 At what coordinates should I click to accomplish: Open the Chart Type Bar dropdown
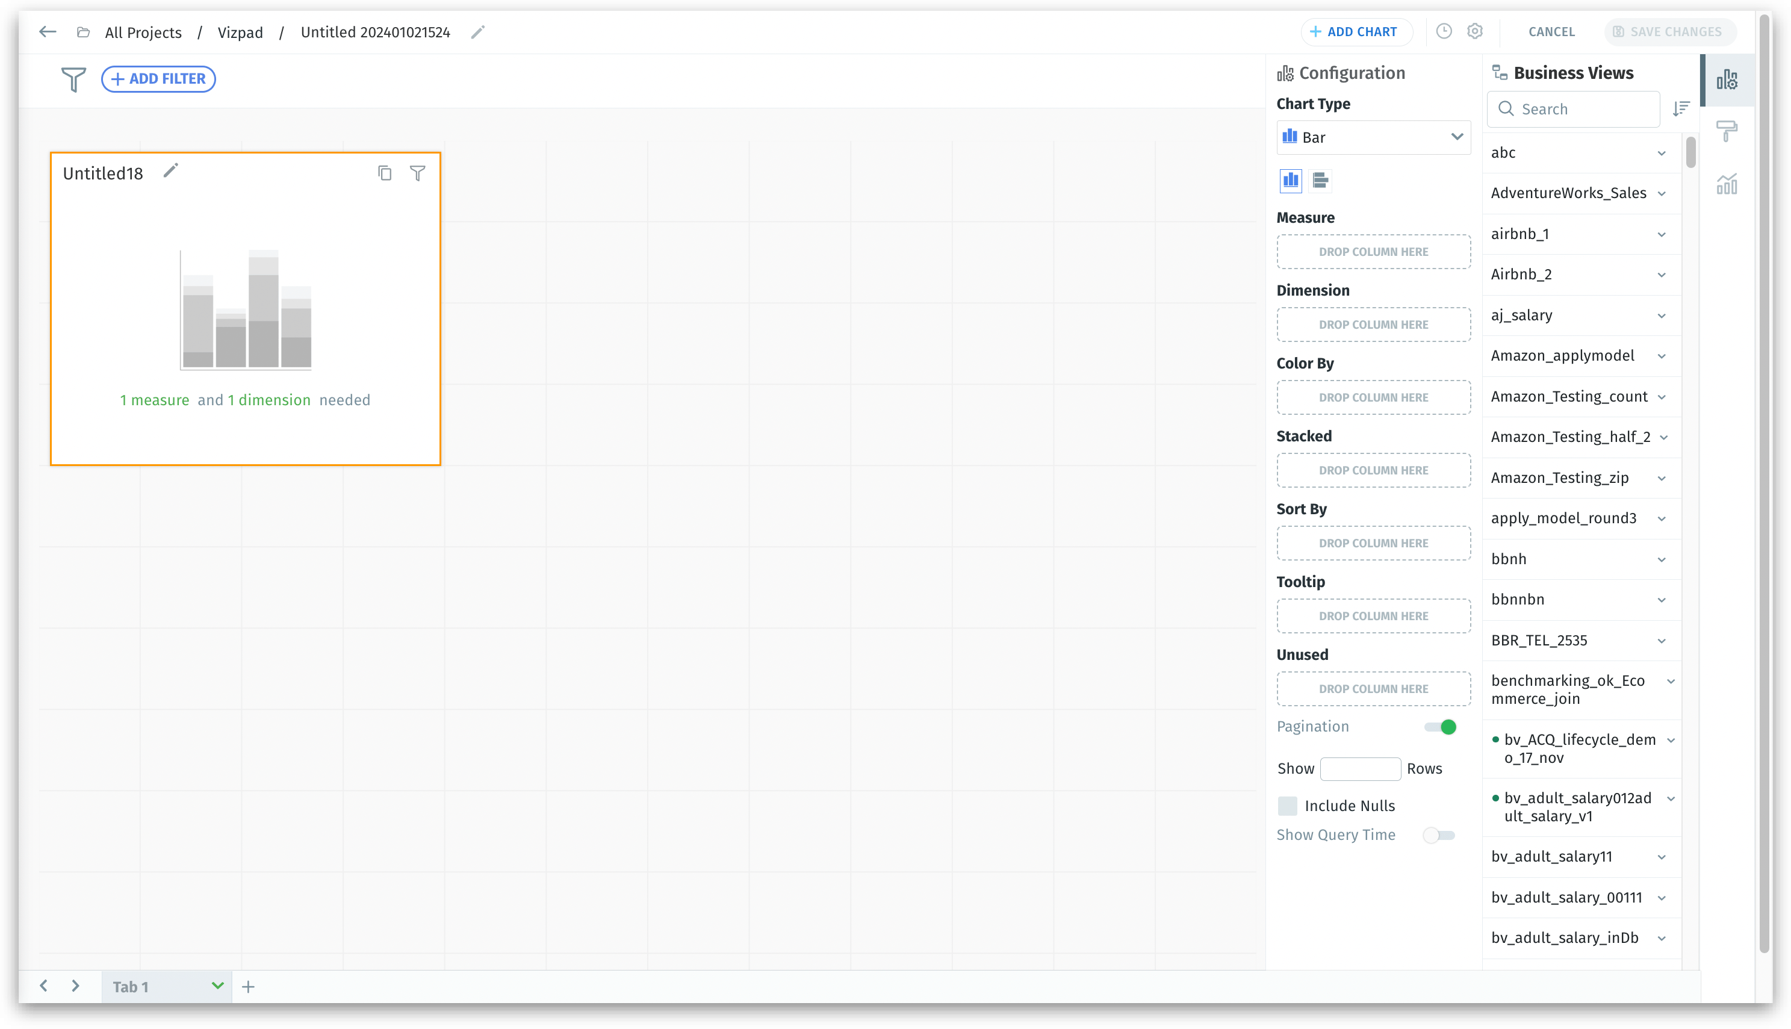(x=1373, y=137)
